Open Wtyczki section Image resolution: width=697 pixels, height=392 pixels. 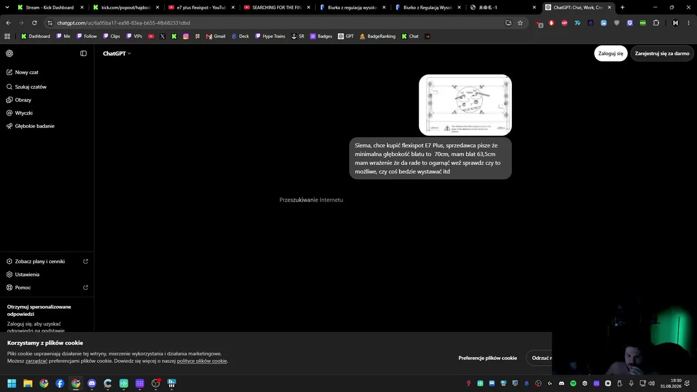coord(23,113)
